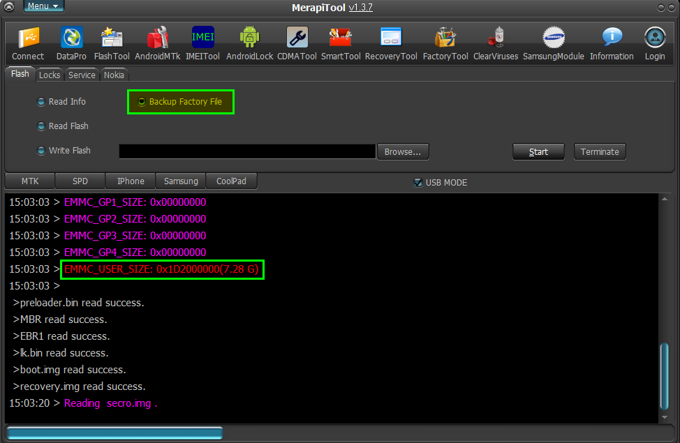Click the log vertical scrollbar thumb
The image size is (680, 443).
click(665, 376)
